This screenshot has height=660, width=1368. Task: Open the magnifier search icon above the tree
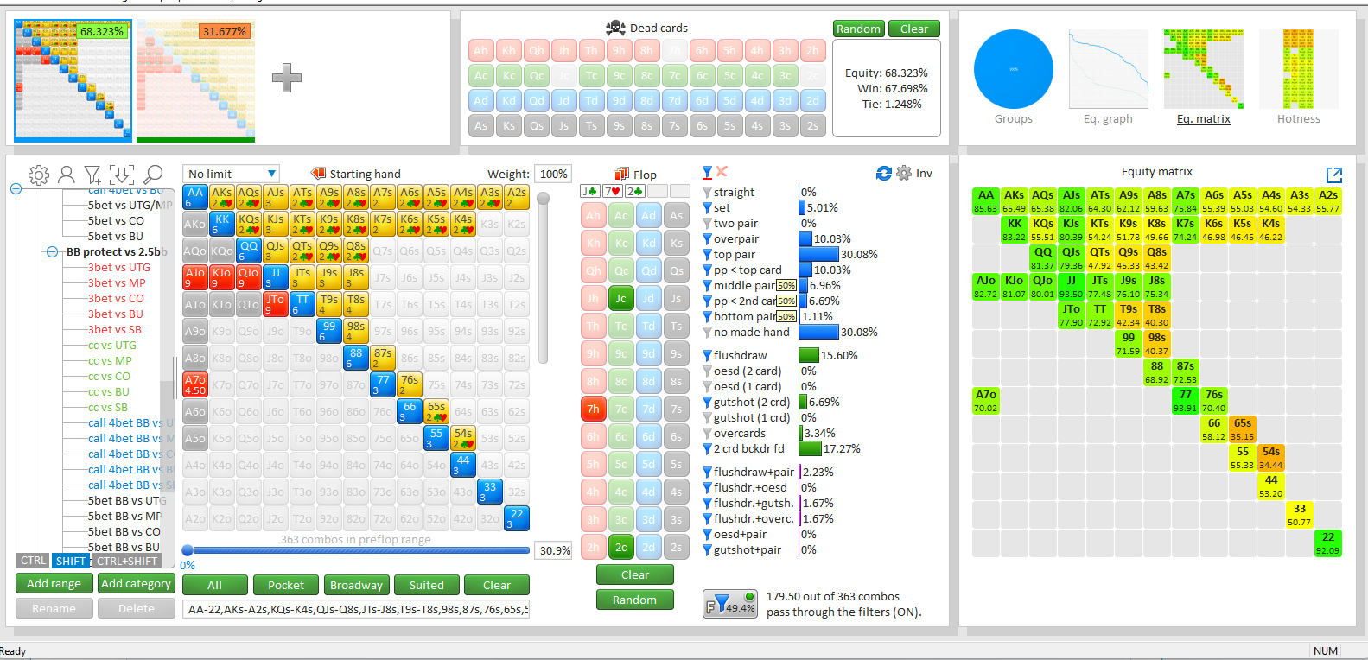[153, 175]
